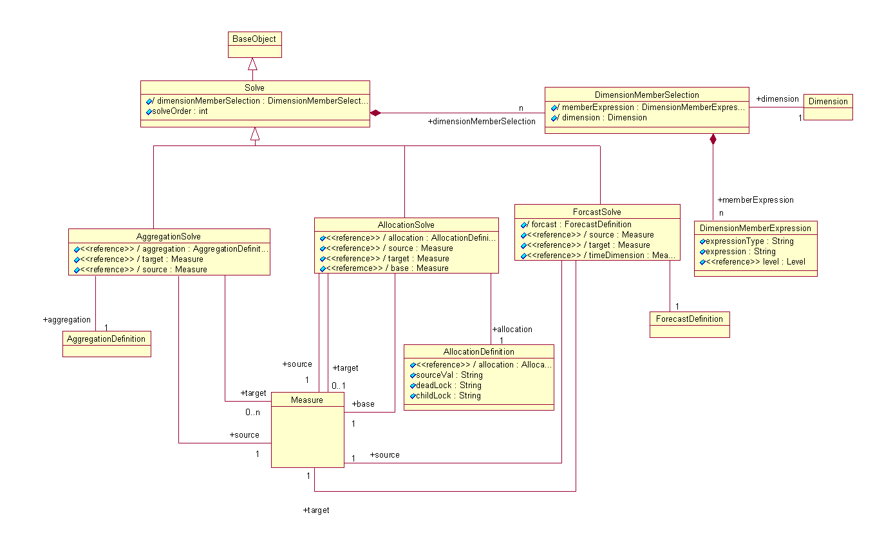Click the icon beside childLock : String
The width and height of the screenshot is (893, 540).
(x=412, y=395)
